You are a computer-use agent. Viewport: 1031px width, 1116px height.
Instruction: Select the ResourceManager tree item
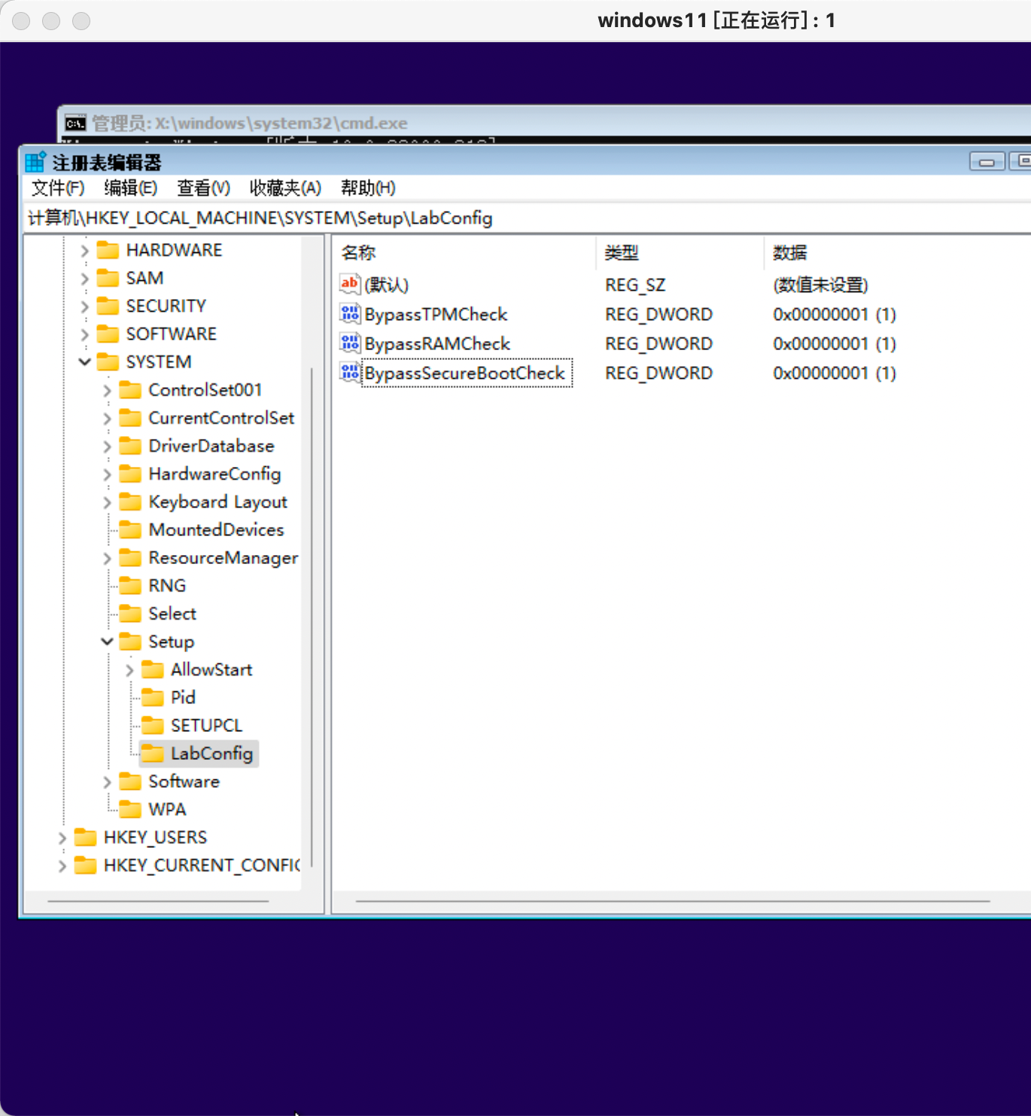tap(223, 557)
